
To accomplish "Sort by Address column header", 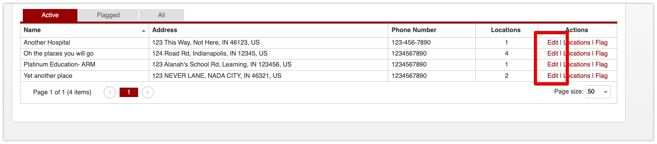I will coord(164,30).
